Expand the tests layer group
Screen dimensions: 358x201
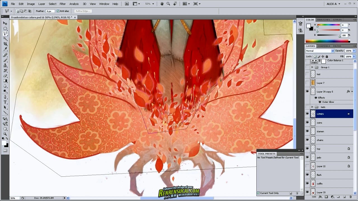312,107
